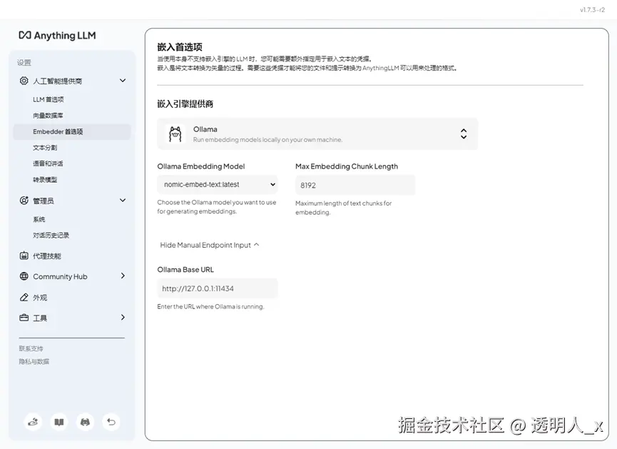The image size is (617, 449).
Task: Click the 嵌入首选项 heading
Action: point(180,47)
